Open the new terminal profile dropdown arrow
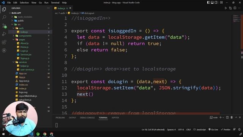 tap(223, 118)
